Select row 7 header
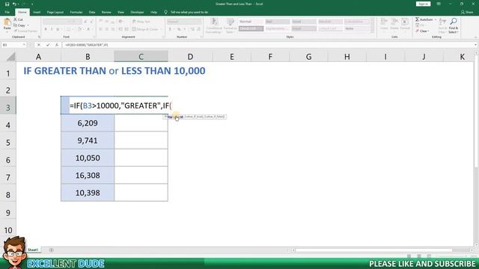Screen dimensions: 479x269 tap(8, 177)
